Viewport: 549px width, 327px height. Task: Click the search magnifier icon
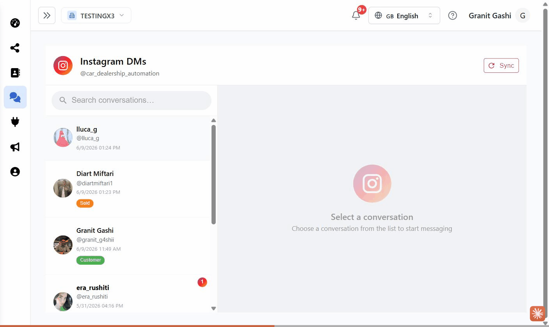point(63,100)
